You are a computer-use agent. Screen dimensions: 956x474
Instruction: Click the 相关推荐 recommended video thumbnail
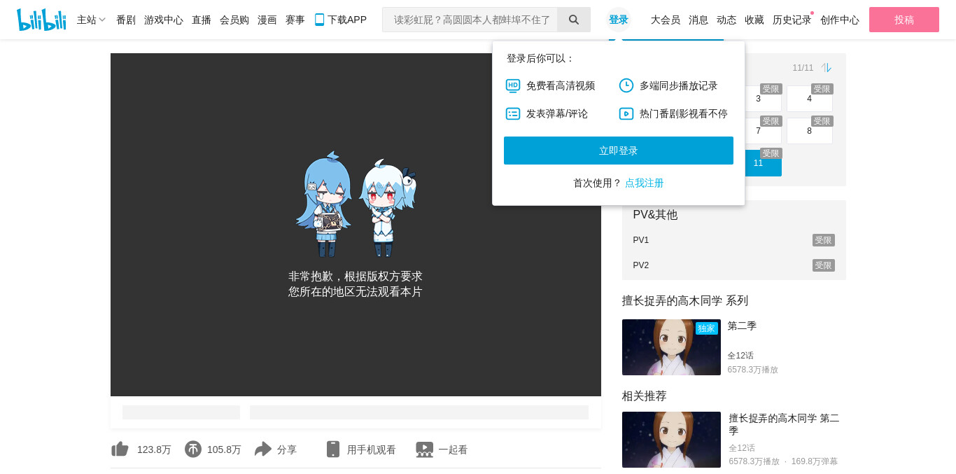671,440
